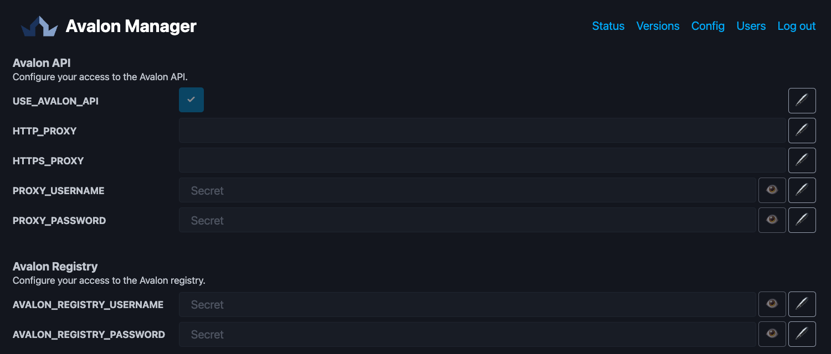Screen dimensions: 831x354
Task: Click Log out
Action: point(796,26)
